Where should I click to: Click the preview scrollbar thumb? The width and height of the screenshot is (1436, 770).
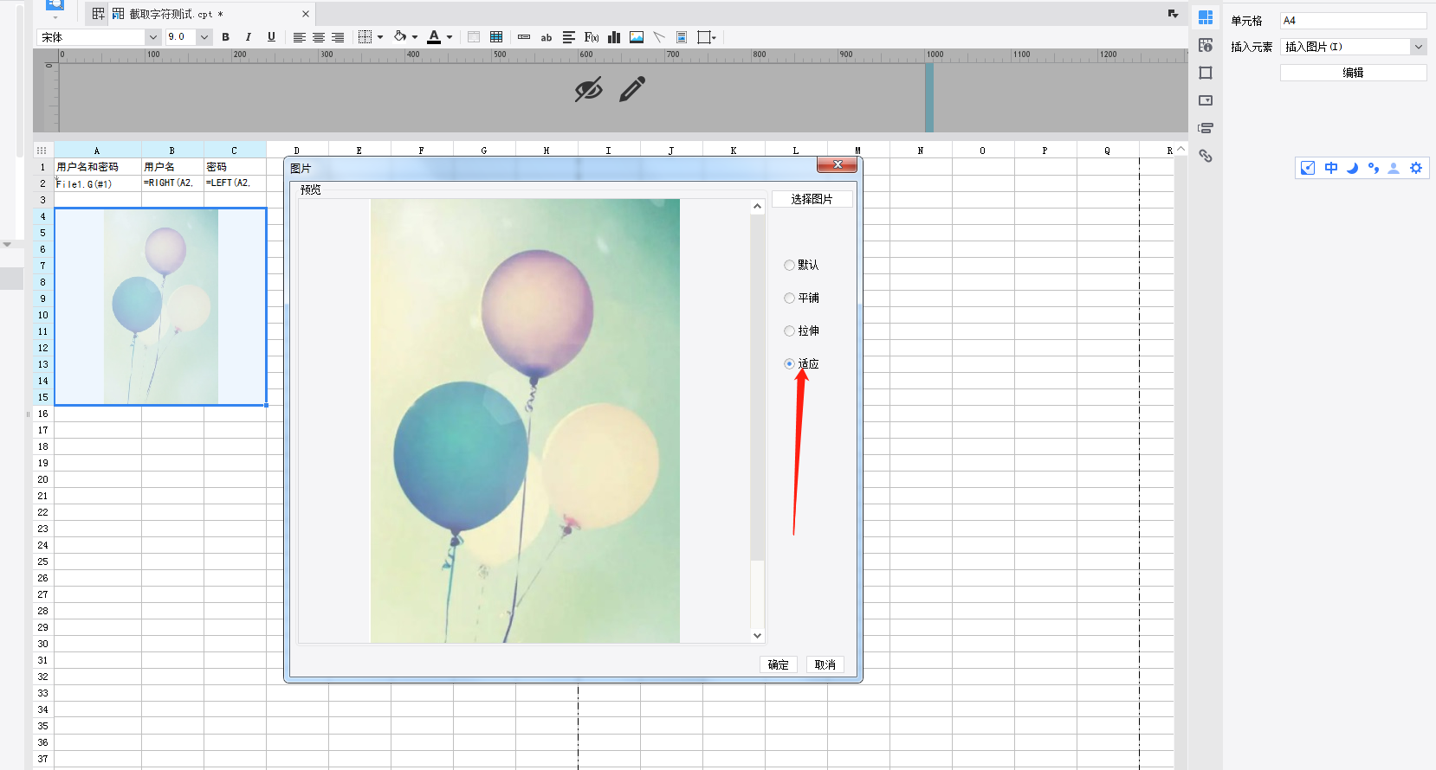(758, 387)
